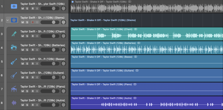
Task: Toggle input monitoring on Batteries track
Action: [37, 50]
